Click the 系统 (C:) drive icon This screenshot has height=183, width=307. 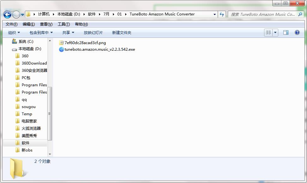[14, 41]
